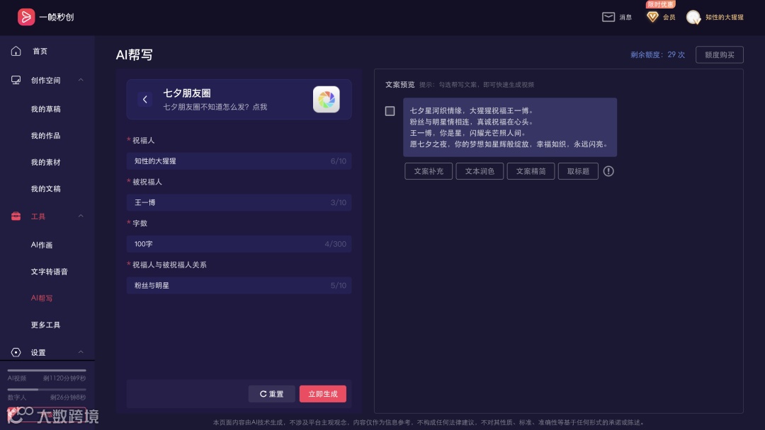Click the 被祝福人 input with 王一博

click(239, 202)
